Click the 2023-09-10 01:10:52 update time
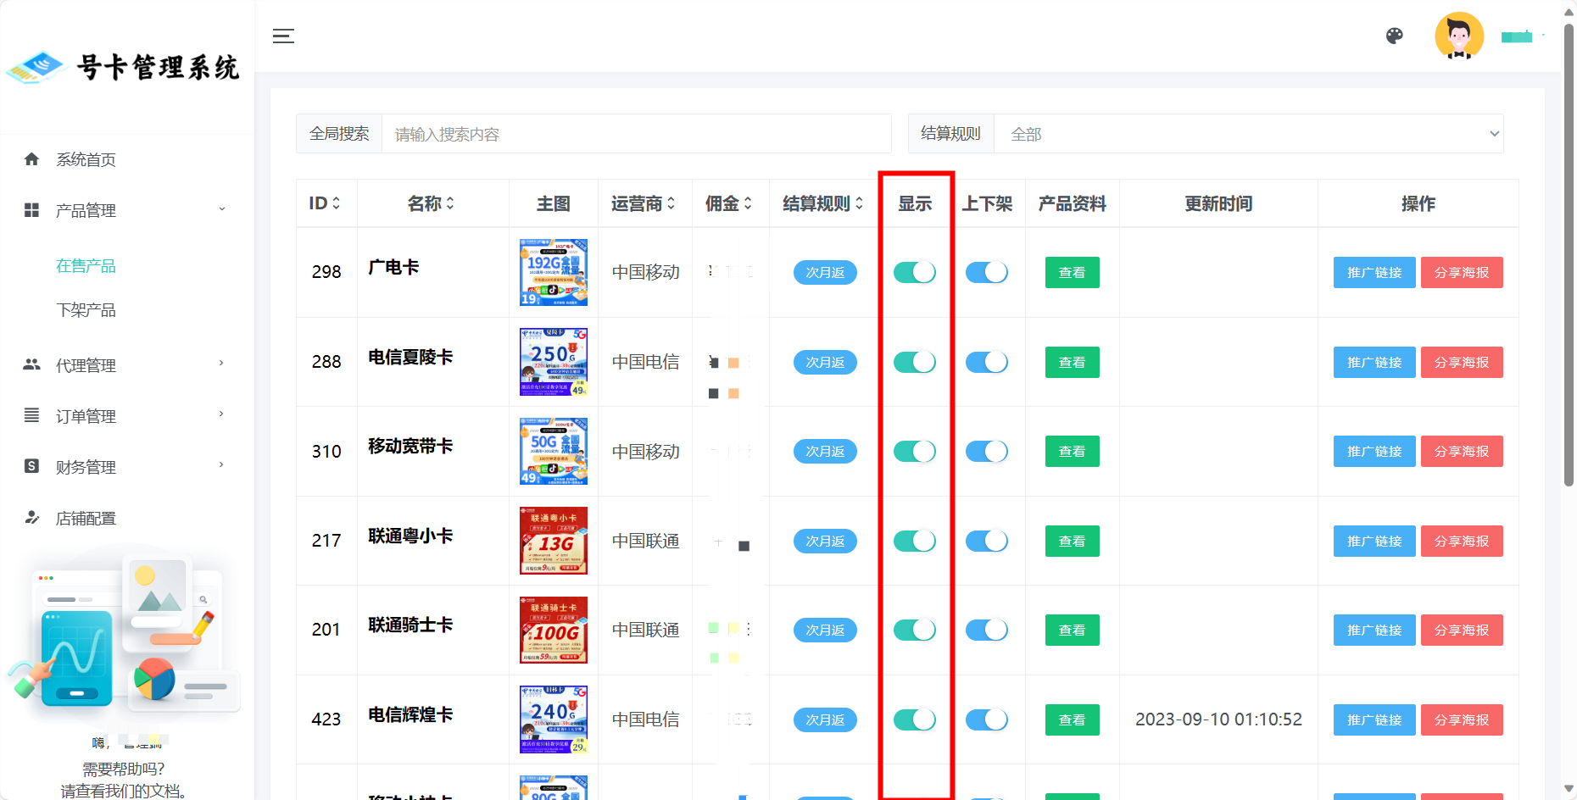1577x800 pixels. (1218, 719)
